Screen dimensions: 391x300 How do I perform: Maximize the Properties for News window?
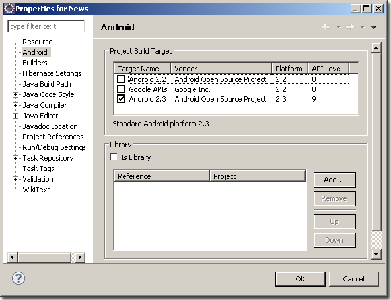click(x=367, y=9)
